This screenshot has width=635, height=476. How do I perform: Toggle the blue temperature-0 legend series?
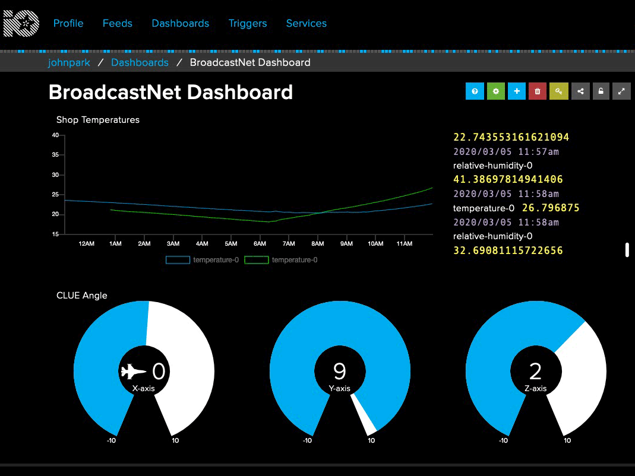(x=203, y=260)
